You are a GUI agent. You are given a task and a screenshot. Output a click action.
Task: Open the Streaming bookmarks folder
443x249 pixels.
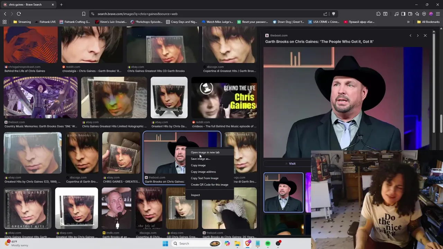pos(22,22)
